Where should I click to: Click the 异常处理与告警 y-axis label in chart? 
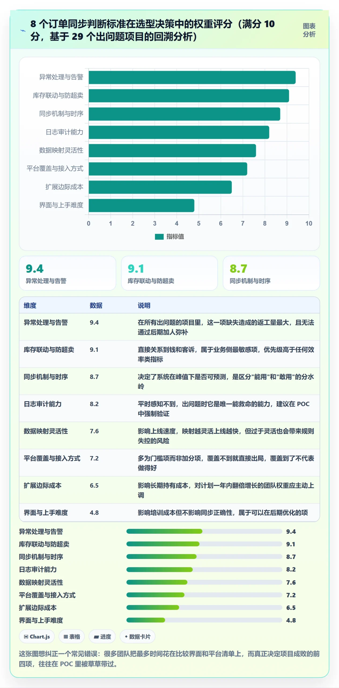point(61,77)
